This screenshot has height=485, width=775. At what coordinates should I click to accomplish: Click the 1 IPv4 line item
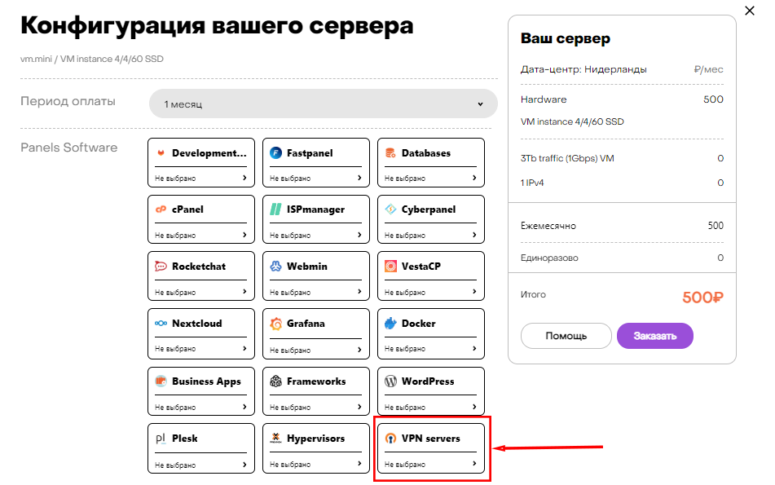[x=532, y=183]
